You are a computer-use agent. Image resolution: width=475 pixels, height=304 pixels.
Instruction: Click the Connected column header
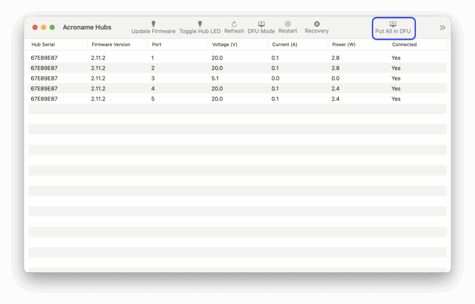(404, 44)
